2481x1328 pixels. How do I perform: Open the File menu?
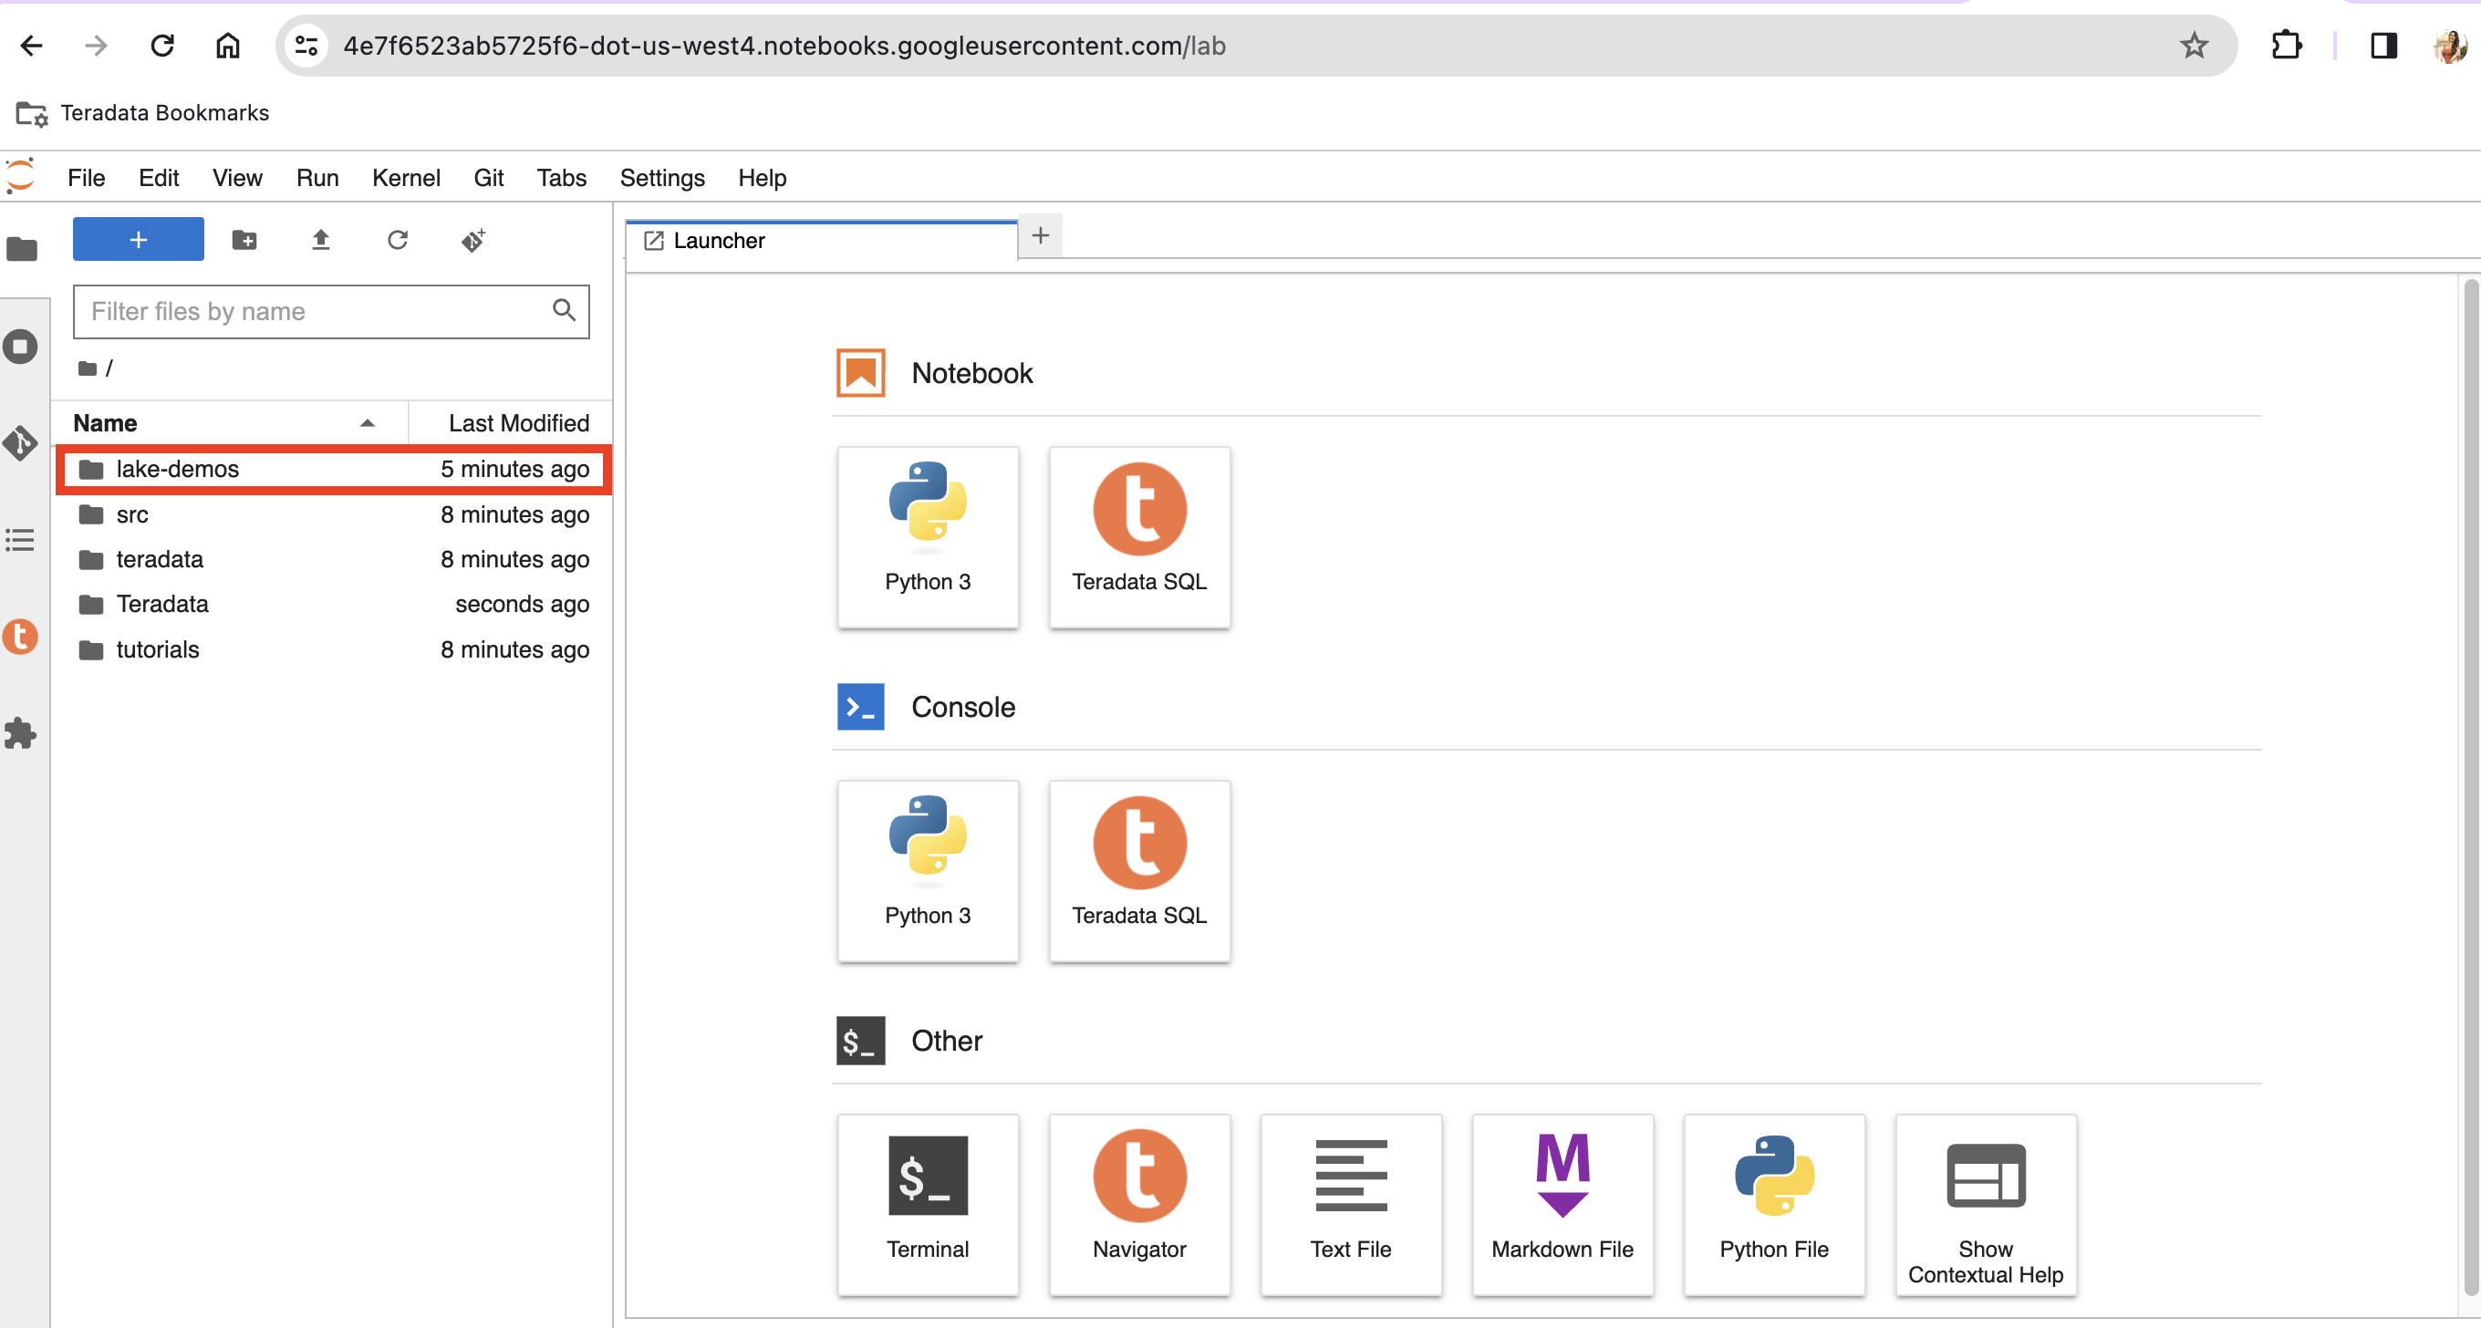(x=86, y=178)
